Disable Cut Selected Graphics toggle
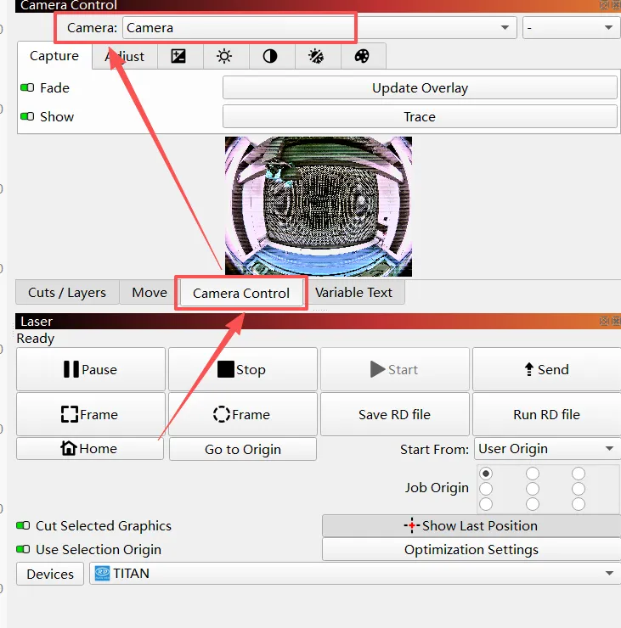This screenshot has width=621, height=628. coord(25,526)
